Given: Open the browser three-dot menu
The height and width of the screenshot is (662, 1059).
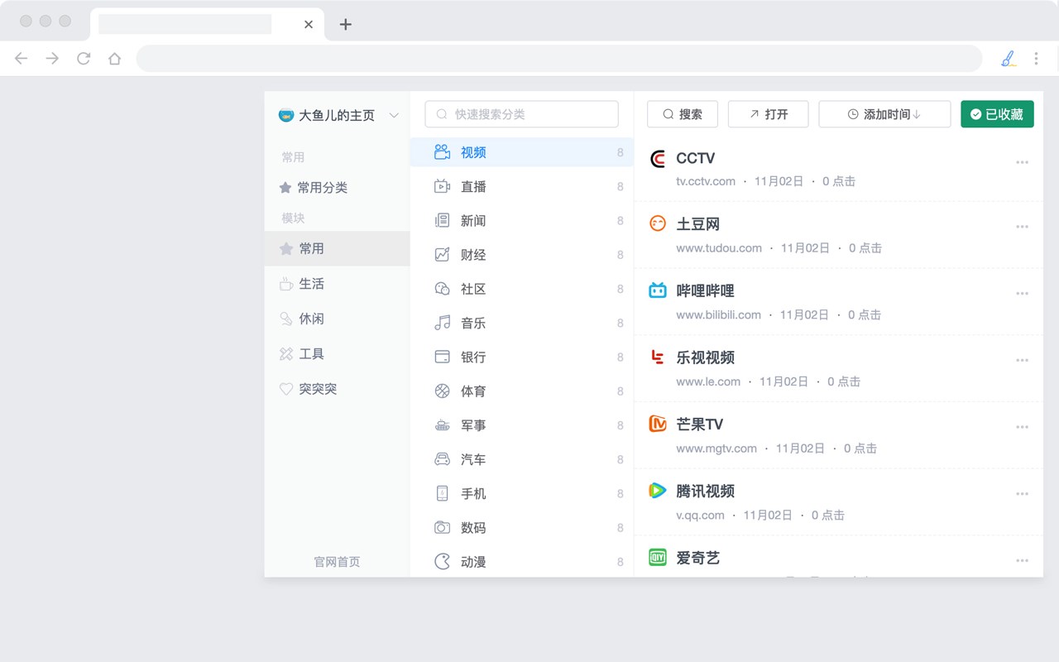Looking at the screenshot, I should (x=1036, y=59).
